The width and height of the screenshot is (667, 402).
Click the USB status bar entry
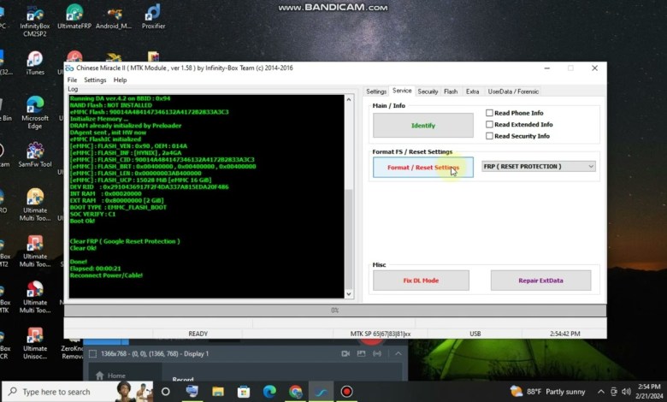(475, 334)
